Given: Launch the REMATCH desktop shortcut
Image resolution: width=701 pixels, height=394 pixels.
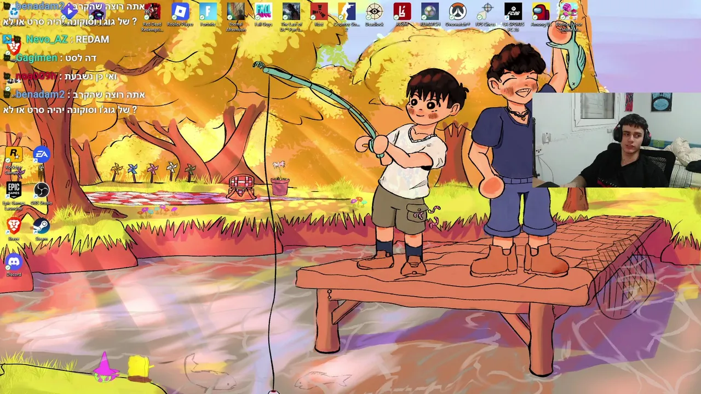Looking at the screenshot, I should (430, 15).
